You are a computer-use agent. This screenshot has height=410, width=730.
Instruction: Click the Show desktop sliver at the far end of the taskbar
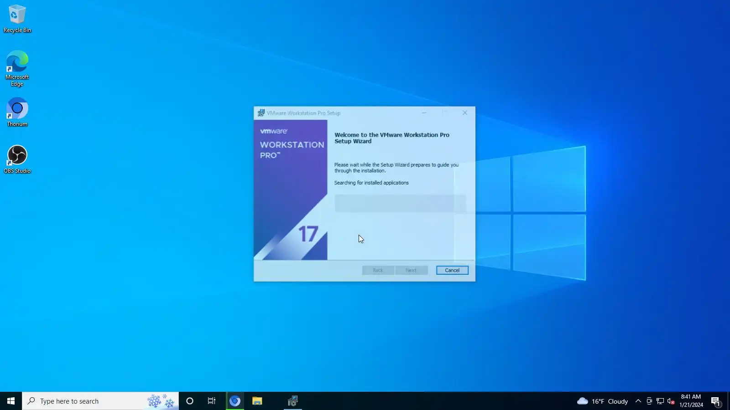729,401
